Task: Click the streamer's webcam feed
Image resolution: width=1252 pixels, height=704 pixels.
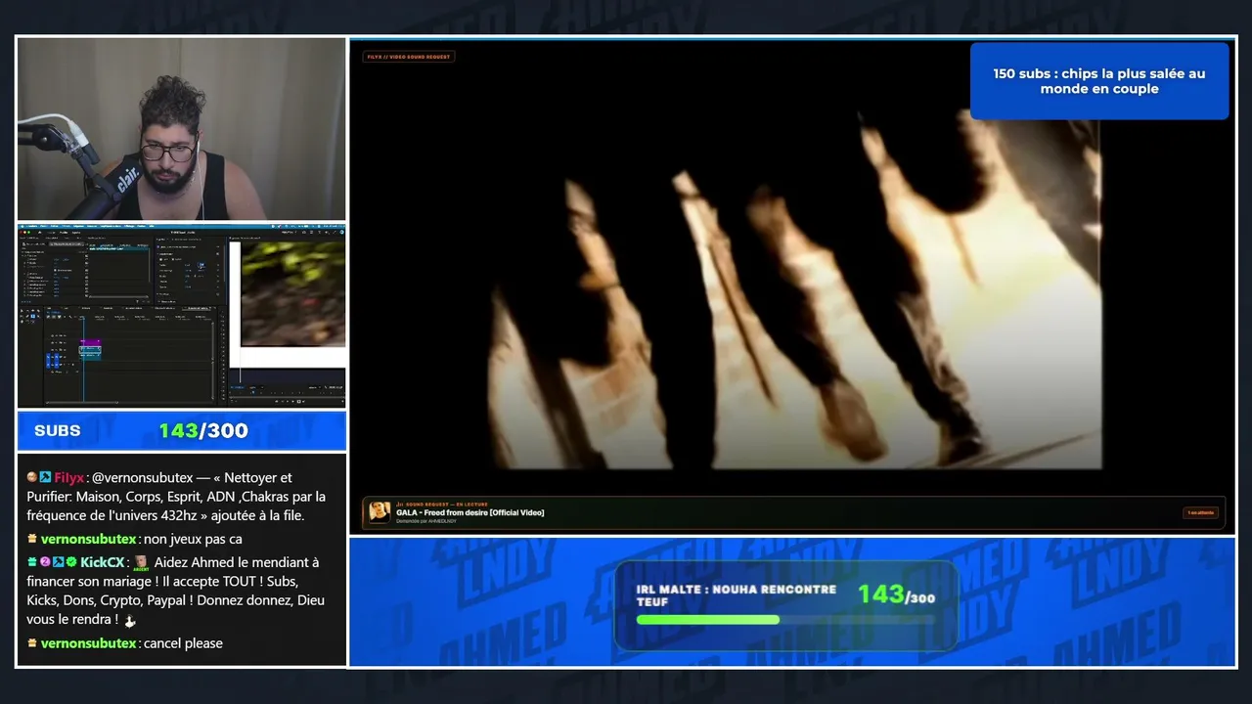Action: pyautogui.click(x=182, y=129)
